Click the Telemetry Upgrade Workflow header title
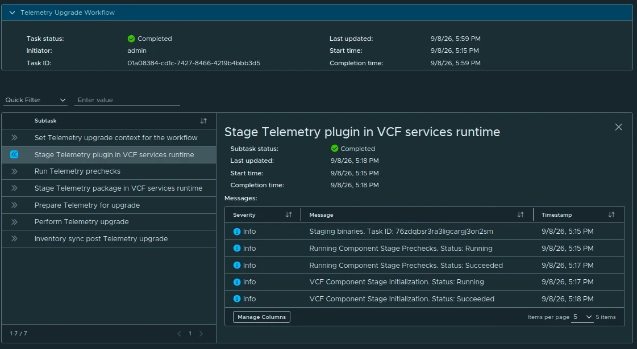This screenshot has width=637, height=349. coord(68,12)
